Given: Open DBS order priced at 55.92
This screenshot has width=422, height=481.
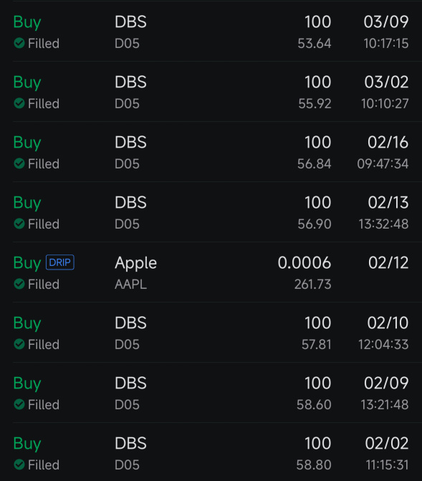Looking at the screenshot, I should pyautogui.click(x=211, y=92).
